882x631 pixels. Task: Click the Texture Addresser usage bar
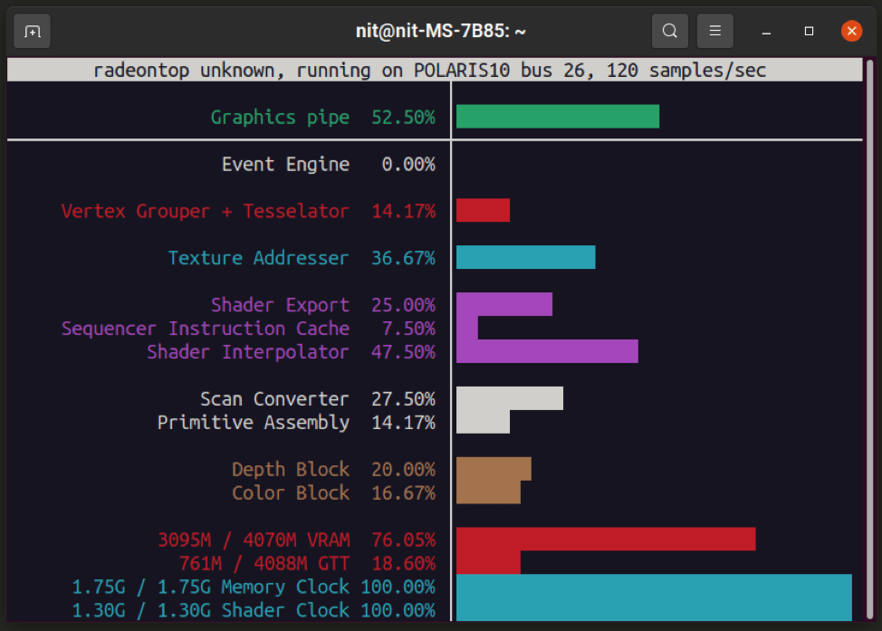[525, 257]
